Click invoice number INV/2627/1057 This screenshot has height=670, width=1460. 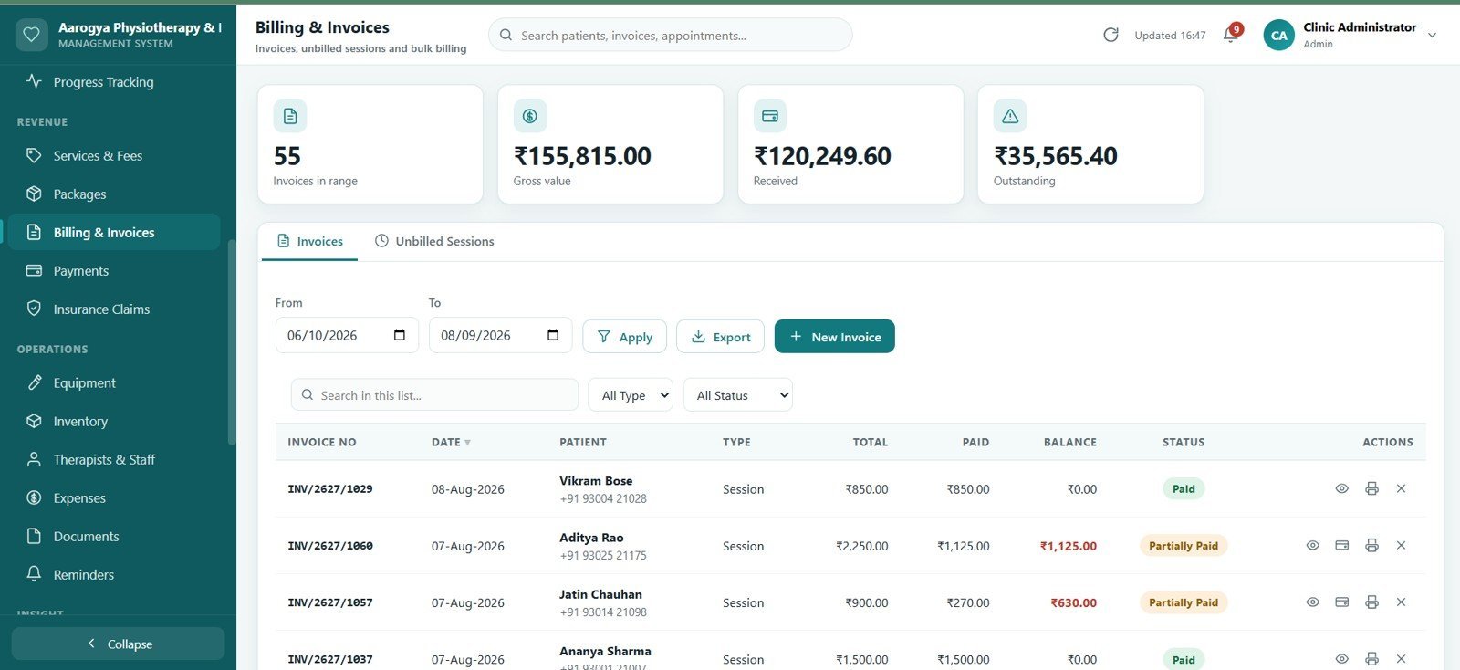[330, 602]
